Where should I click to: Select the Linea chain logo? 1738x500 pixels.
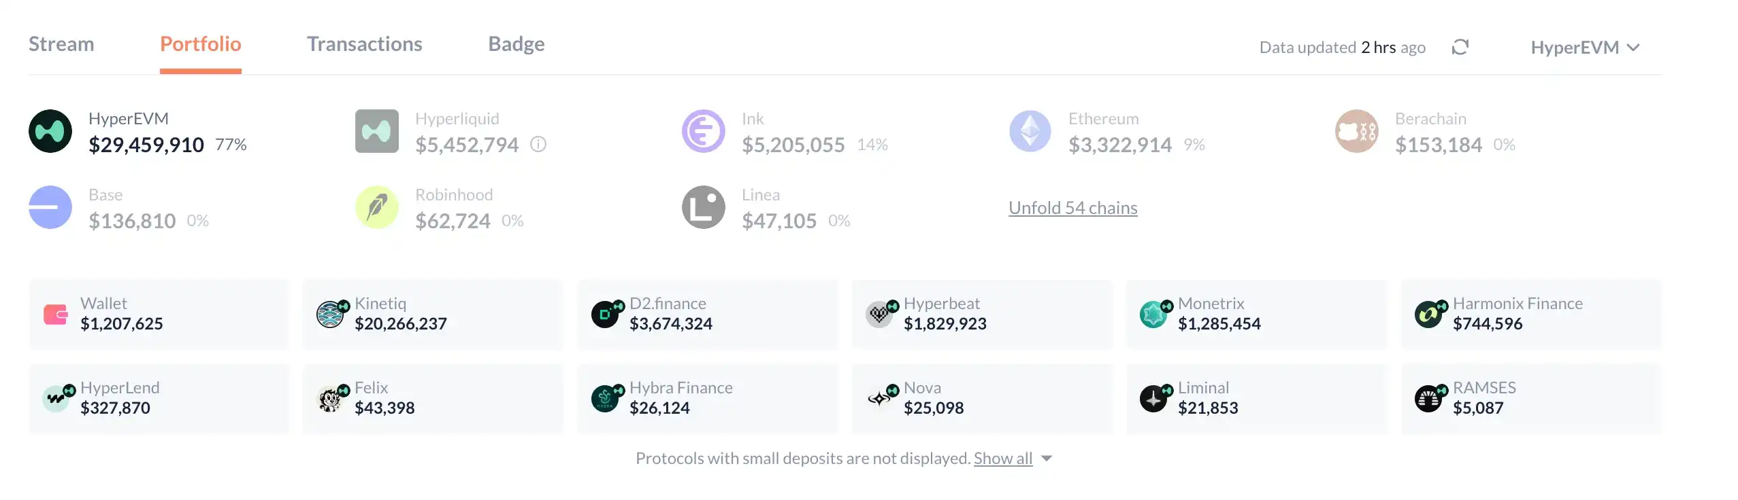click(x=704, y=207)
